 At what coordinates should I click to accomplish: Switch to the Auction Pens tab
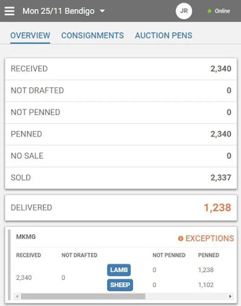[164, 35]
